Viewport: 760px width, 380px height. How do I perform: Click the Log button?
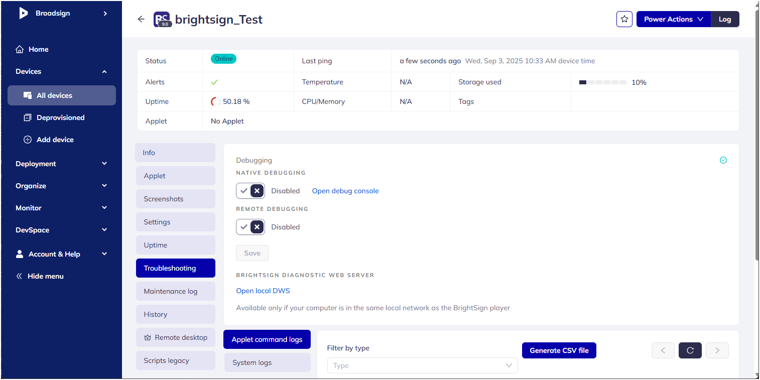(x=725, y=19)
